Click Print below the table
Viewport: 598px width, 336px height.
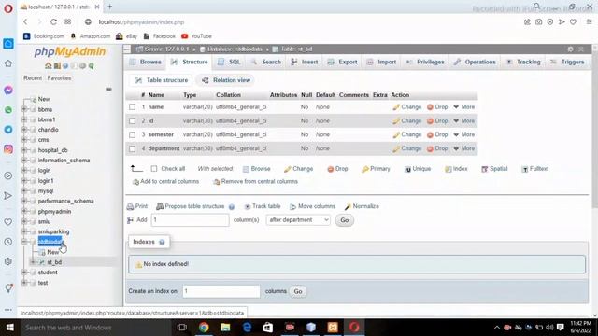coord(137,206)
